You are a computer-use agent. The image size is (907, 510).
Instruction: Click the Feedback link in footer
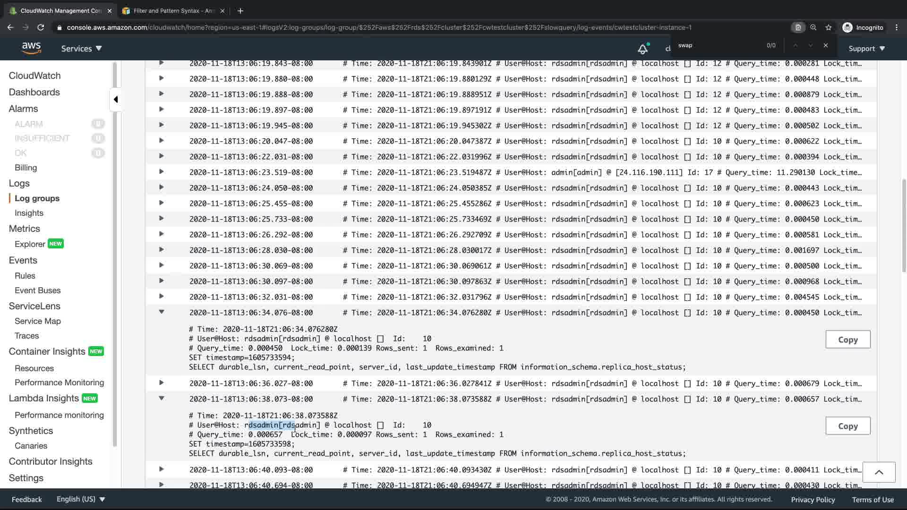click(26, 499)
